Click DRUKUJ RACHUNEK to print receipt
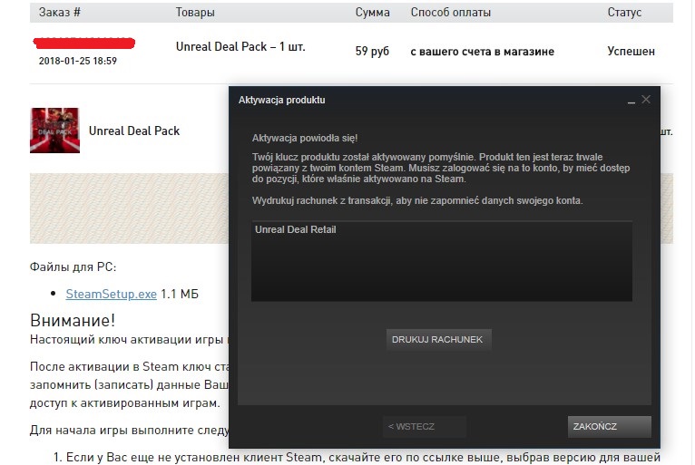The image size is (695, 465). tap(438, 340)
